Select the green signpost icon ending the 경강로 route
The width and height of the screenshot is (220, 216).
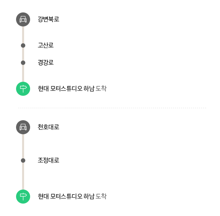(23, 89)
